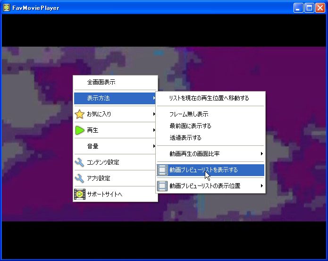Screen dimensions: 328x261
Task: Click the film icon beside 動画プレビューリストの表示位置
Action: pyautogui.click(x=162, y=186)
